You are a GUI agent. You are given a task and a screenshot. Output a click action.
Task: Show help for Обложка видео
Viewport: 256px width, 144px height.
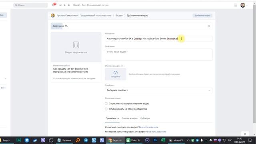pos(122,66)
